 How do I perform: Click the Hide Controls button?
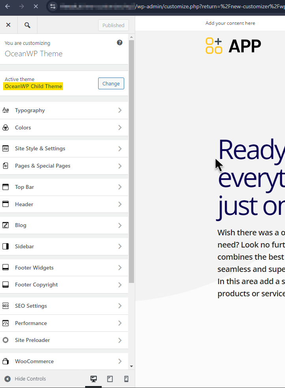click(x=25, y=379)
